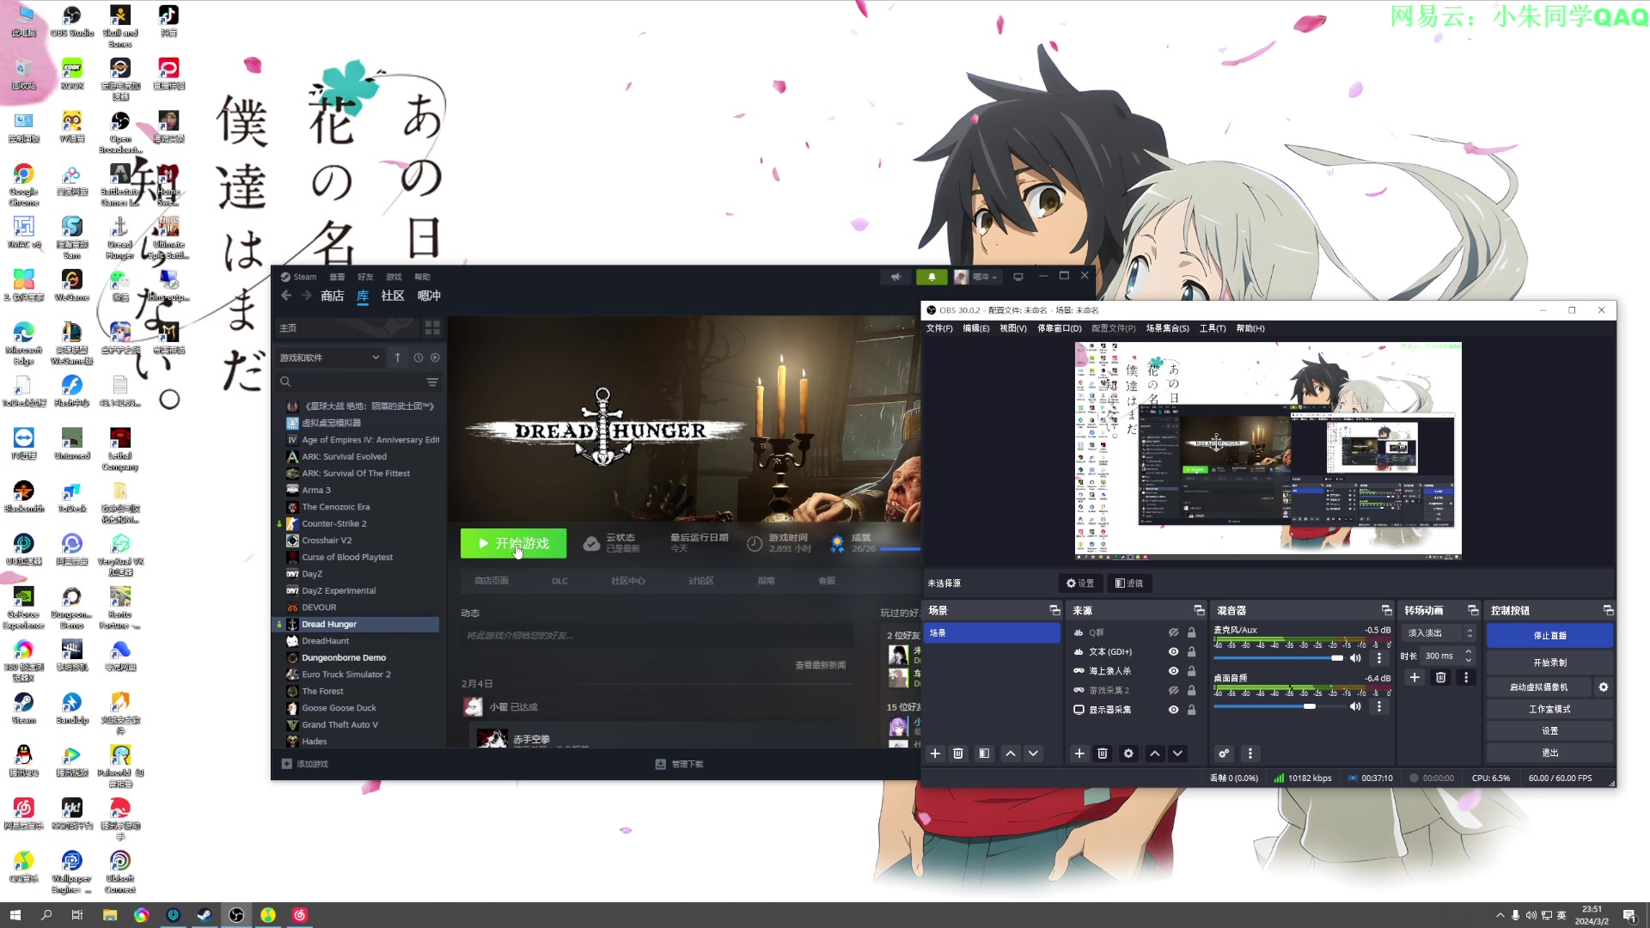Click 添加游戏 in Steam footer

(305, 764)
